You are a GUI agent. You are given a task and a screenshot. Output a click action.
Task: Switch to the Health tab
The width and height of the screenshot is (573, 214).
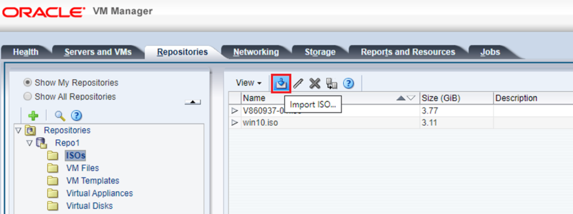click(26, 52)
